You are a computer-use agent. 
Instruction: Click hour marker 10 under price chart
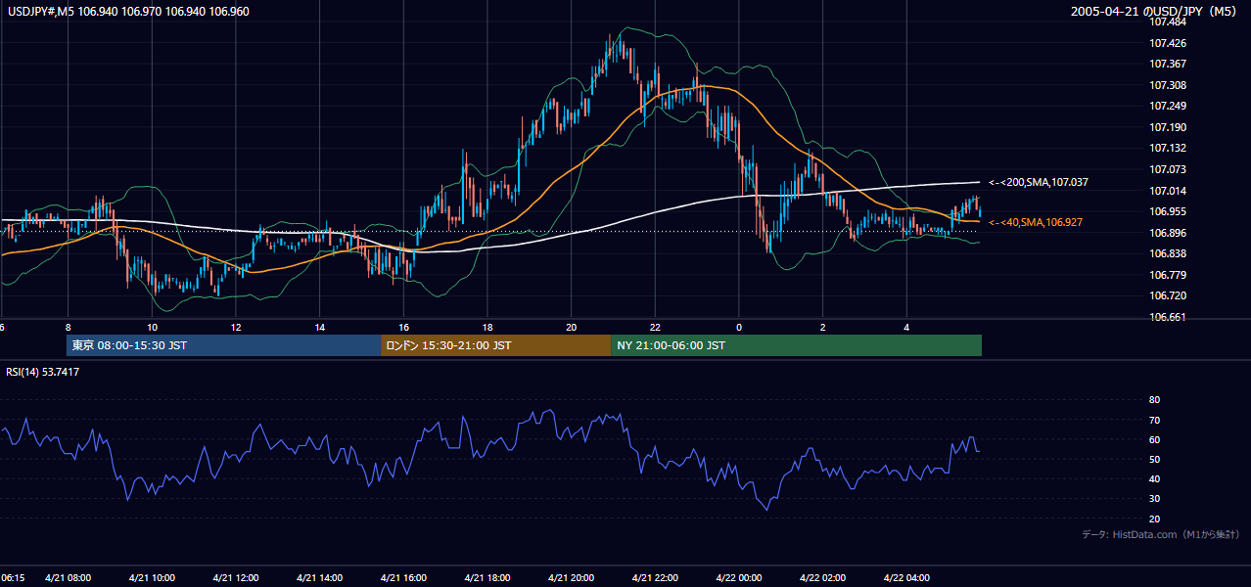click(x=152, y=327)
